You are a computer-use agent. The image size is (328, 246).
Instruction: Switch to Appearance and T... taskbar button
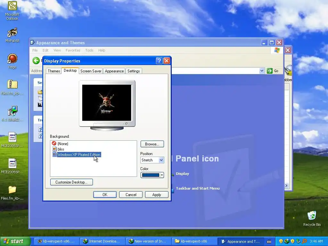241,241
